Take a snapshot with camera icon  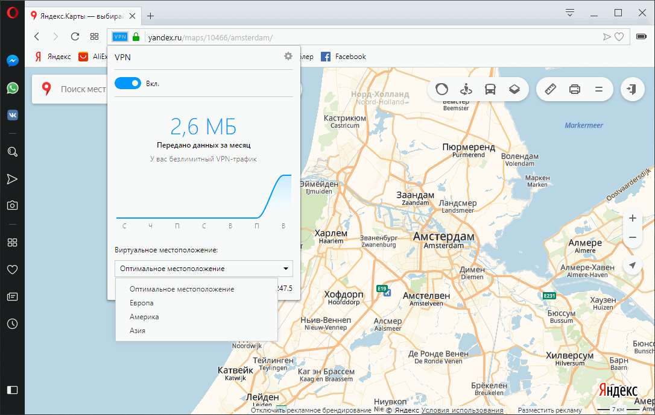(x=13, y=205)
